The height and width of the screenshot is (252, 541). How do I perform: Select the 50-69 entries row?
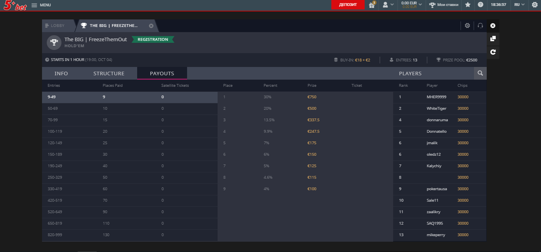click(x=130, y=109)
